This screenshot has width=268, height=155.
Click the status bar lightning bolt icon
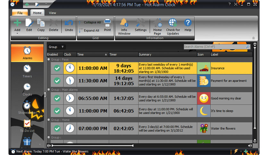coord(236,151)
